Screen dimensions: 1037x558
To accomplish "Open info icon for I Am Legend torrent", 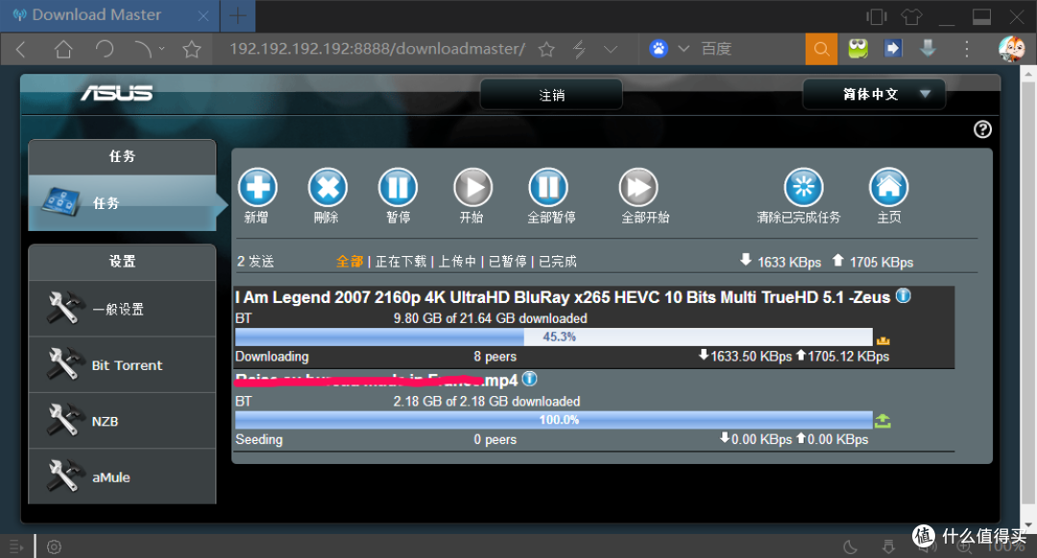I will tap(904, 296).
